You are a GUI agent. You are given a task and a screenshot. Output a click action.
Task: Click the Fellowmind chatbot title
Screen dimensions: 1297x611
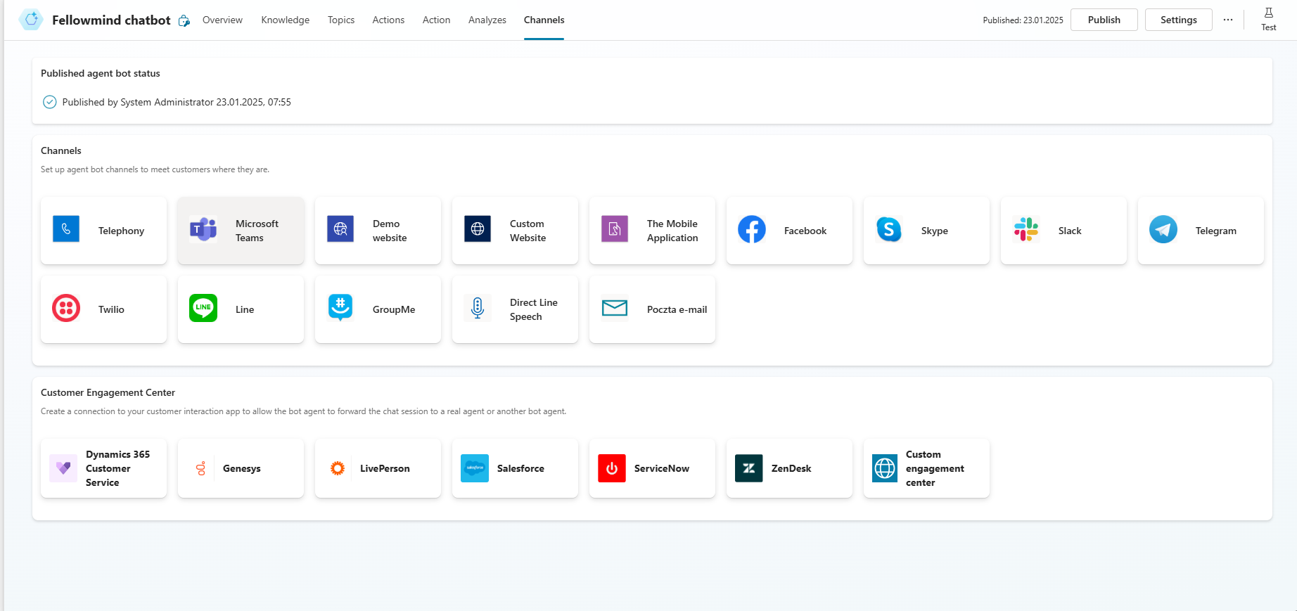coord(111,20)
